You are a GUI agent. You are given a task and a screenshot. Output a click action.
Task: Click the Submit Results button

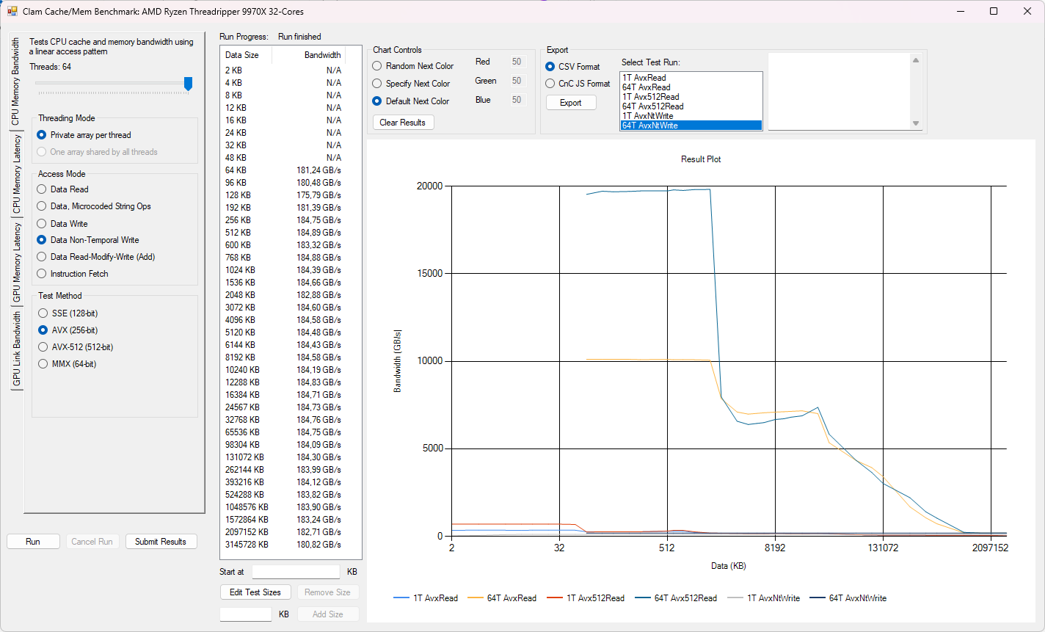161,542
